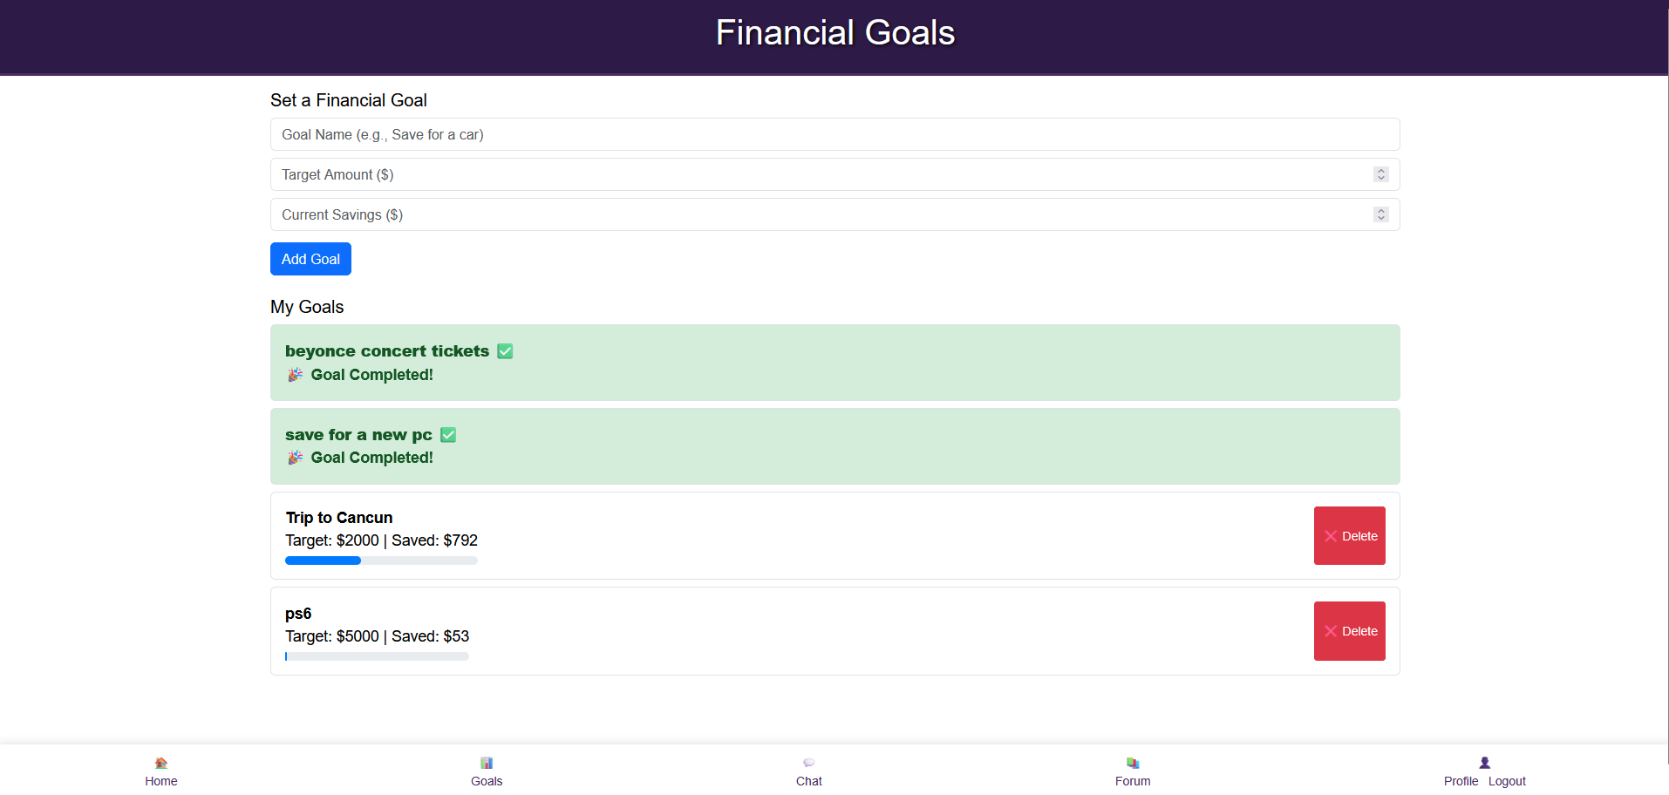The height and width of the screenshot is (795, 1669).
Task: Click Trip to Cancun progress bar
Action: coord(381,561)
